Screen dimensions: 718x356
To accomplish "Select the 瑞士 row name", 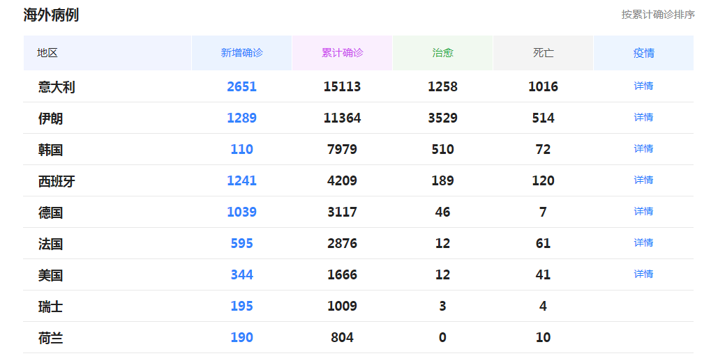I will [50, 306].
